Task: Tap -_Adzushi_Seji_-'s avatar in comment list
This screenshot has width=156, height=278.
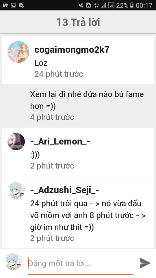Action: [16, 191]
